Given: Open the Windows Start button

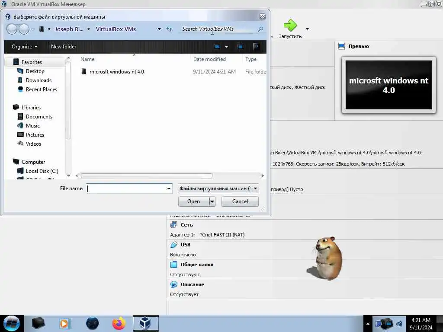Looking at the screenshot, I should click(x=12, y=323).
